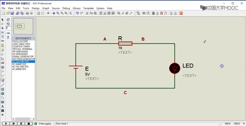Select the Buses mode tool
The height and width of the screenshot is (126, 246).
[2, 41]
